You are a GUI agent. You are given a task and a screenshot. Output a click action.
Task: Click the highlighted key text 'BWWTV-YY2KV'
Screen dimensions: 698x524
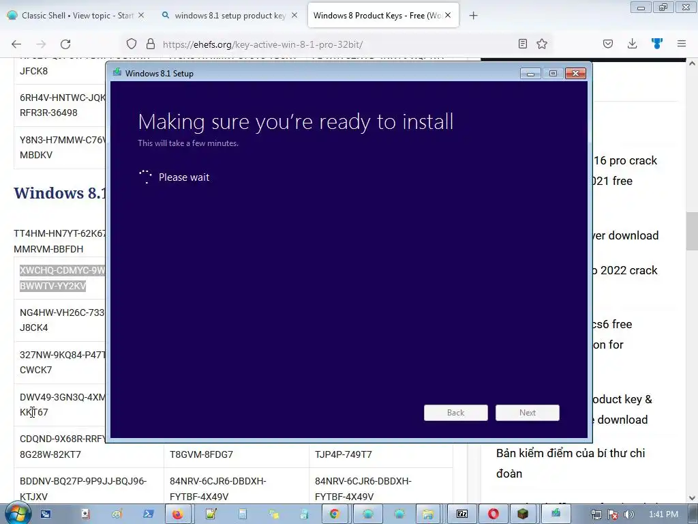(53, 286)
